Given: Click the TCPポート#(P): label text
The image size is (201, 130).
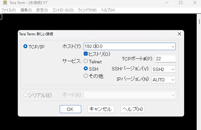Looking at the screenshot, I should pyautogui.click(x=137, y=59).
